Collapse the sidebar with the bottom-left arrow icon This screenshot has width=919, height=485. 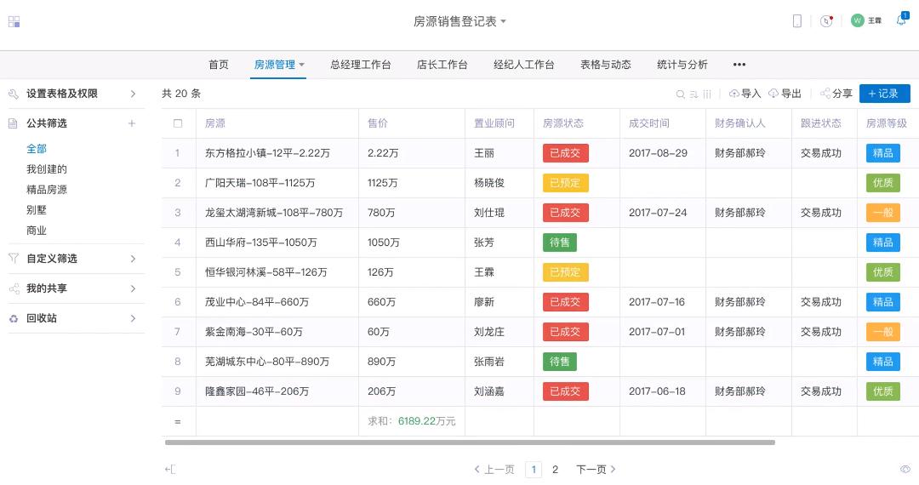(x=170, y=469)
